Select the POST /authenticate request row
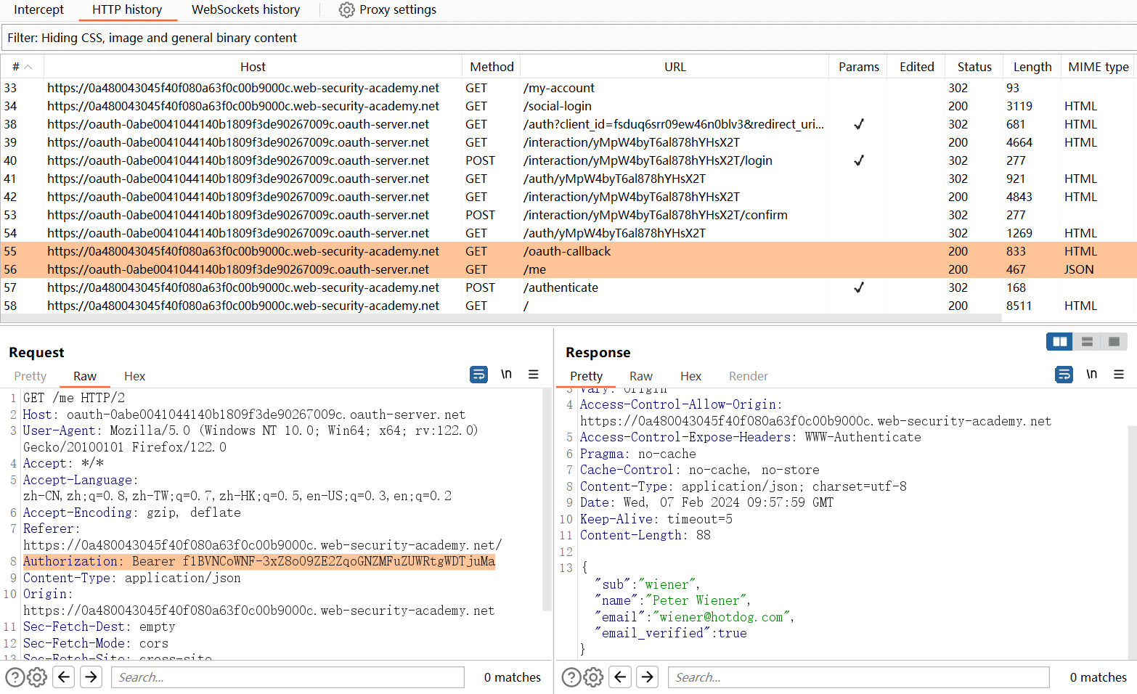The height and width of the screenshot is (694, 1137). click(561, 287)
